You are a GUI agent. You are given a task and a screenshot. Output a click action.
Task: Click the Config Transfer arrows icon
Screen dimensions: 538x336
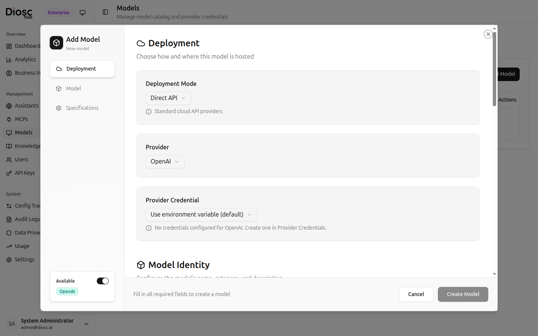[x=9, y=206]
